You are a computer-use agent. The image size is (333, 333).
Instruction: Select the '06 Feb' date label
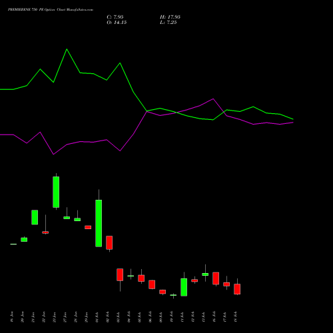coord(151,317)
